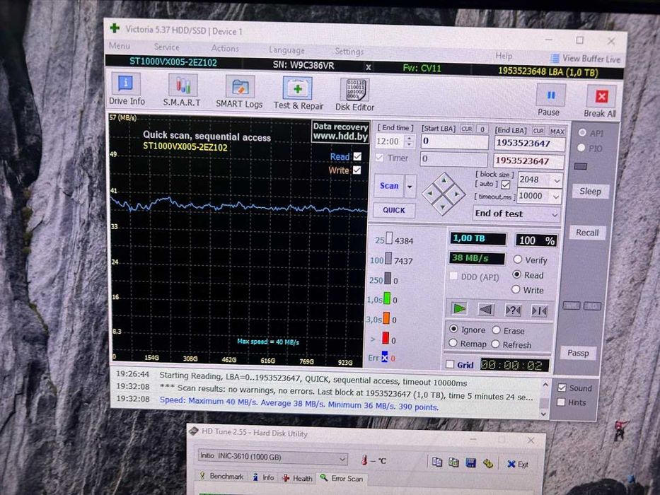Copy info icon in HD Tune
The height and width of the screenshot is (495, 660).
pyautogui.click(x=437, y=462)
